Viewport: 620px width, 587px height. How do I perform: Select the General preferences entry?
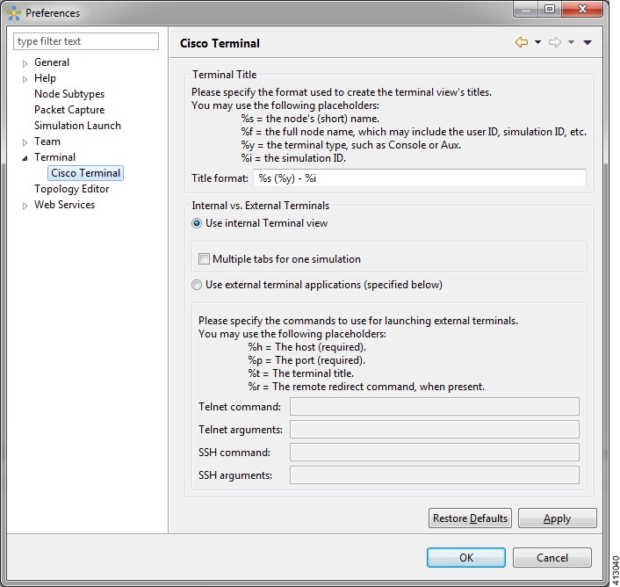(x=52, y=62)
